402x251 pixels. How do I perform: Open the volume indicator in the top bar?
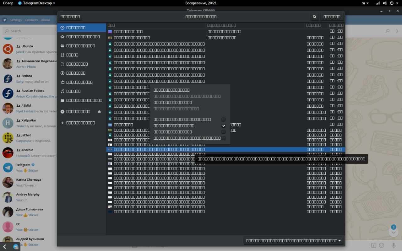tap(385, 3)
